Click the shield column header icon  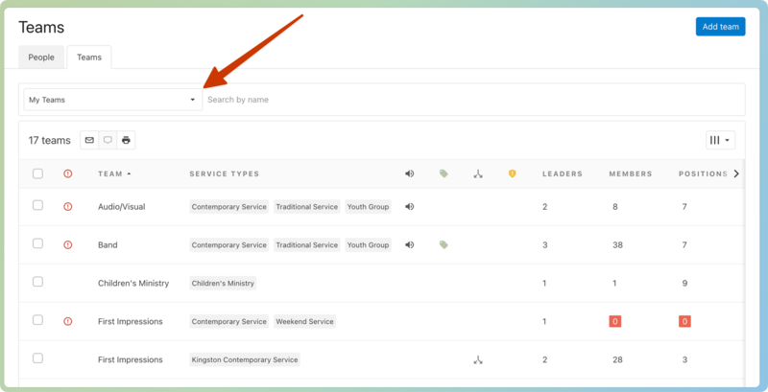tap(512, 173)
